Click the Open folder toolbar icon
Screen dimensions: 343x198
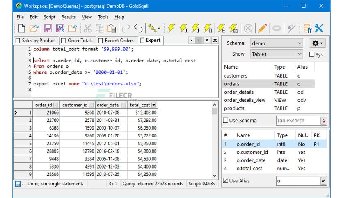click(x=34, y=28)
